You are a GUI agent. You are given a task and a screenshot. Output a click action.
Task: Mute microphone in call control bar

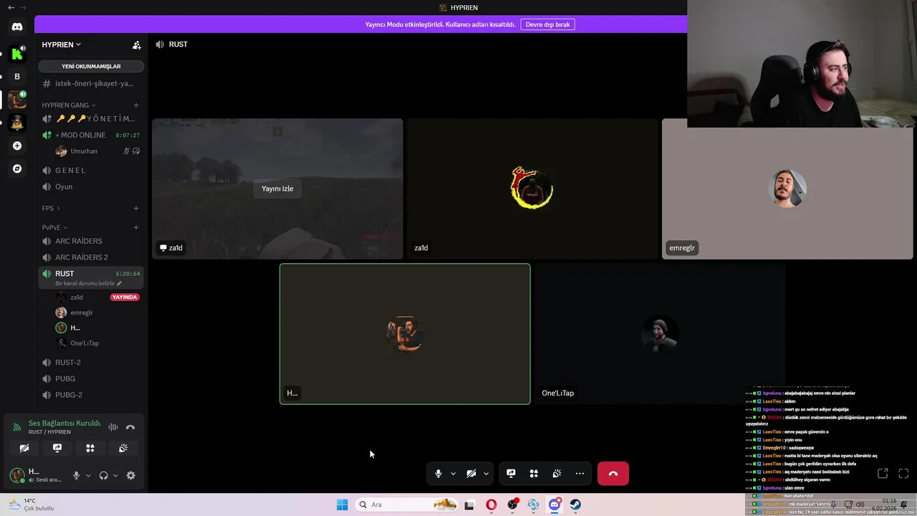438,474
